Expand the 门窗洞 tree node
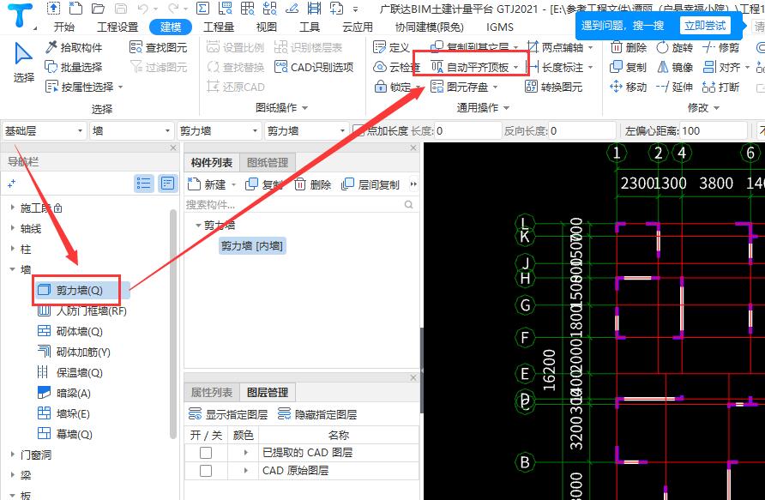Screen dimensions: 765x500 click(13, 455)
